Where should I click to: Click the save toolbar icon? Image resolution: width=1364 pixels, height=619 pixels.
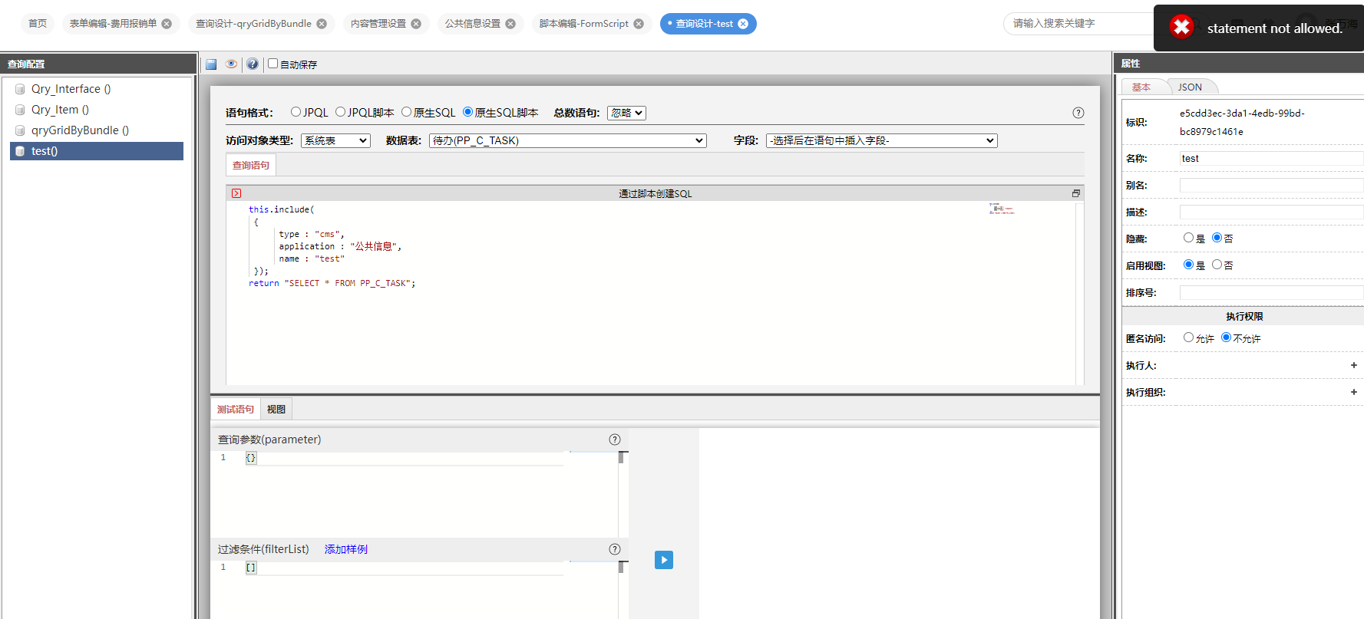211,64
